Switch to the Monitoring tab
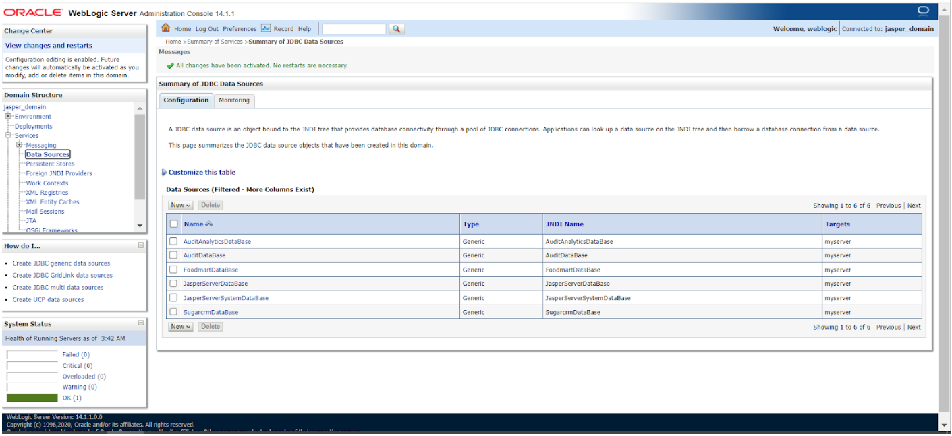 tap(234, 100)
